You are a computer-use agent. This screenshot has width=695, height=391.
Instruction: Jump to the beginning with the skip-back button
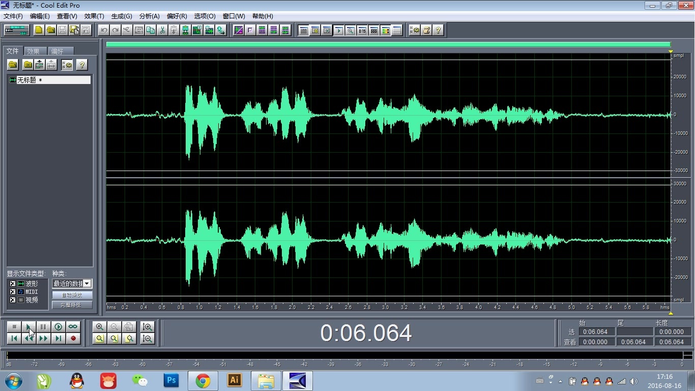click(x=14, y=338)
